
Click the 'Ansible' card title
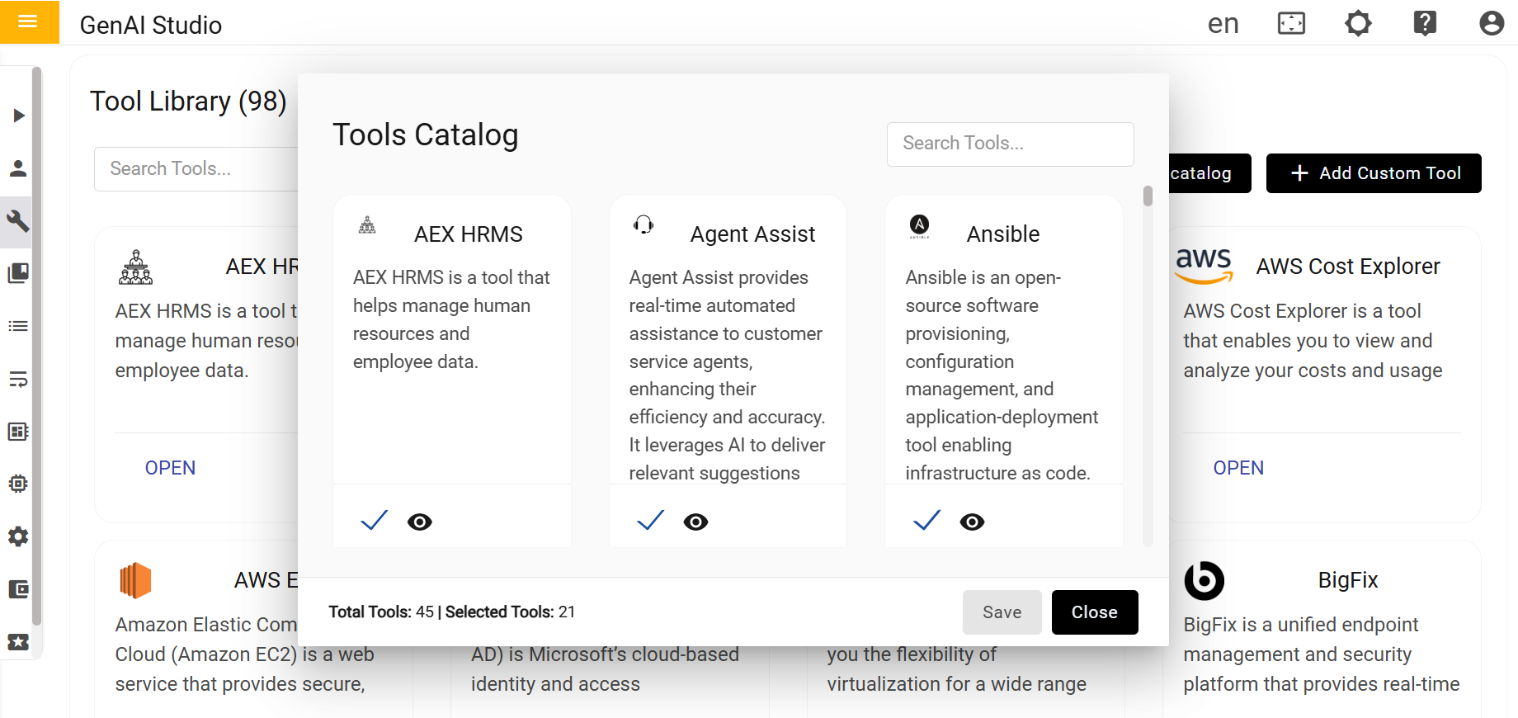tap(1003, 234)
